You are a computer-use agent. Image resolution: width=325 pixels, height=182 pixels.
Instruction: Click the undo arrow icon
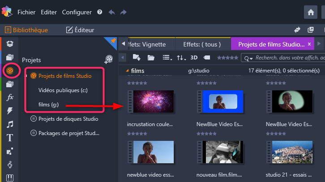[112, 12]
